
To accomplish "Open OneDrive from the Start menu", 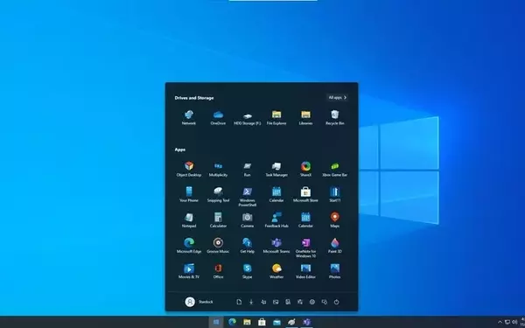I will (x=218, y=117).
